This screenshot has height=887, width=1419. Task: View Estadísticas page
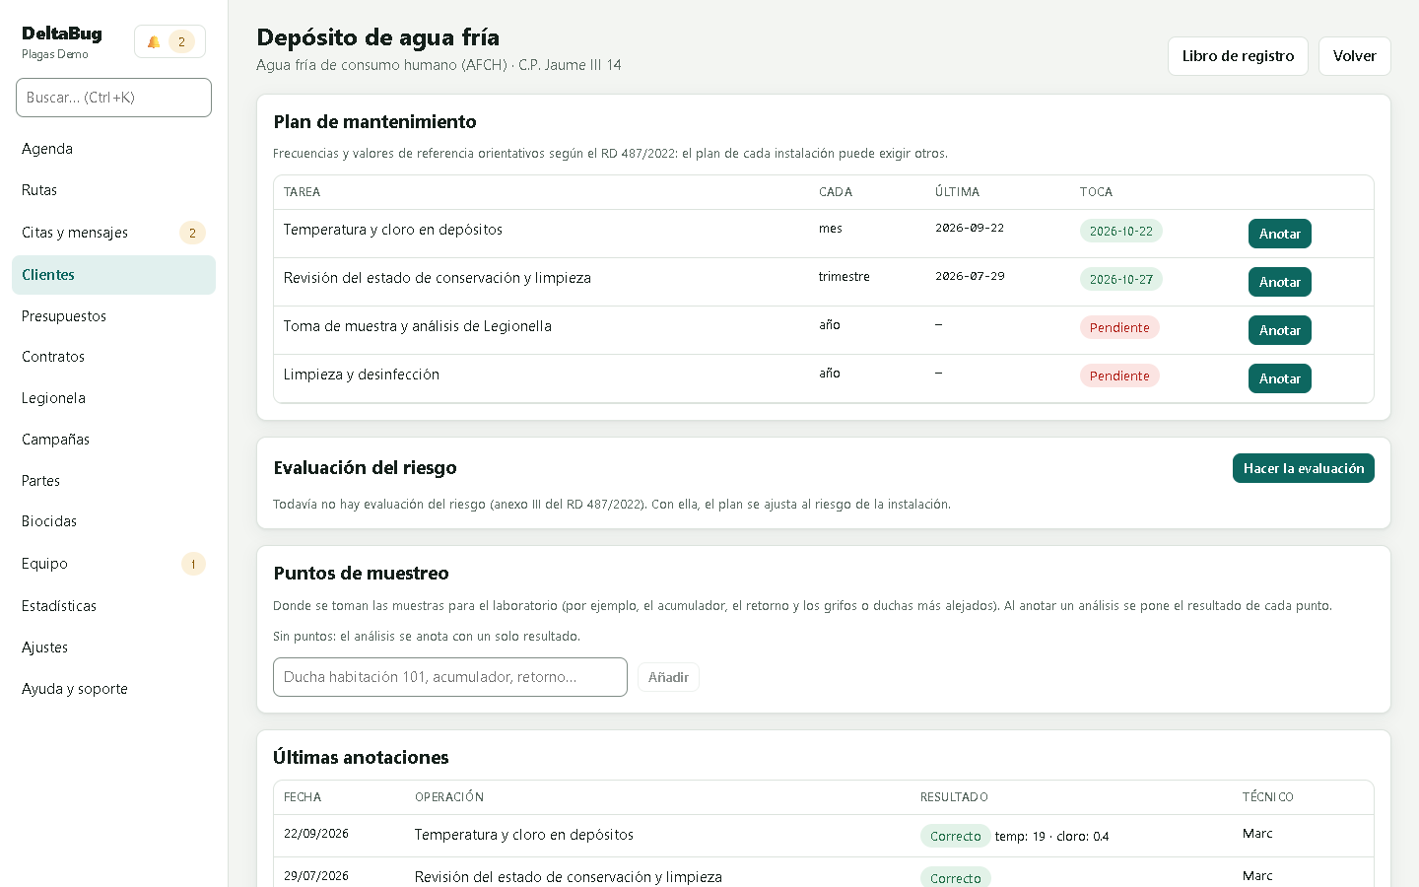click(113, 606)
